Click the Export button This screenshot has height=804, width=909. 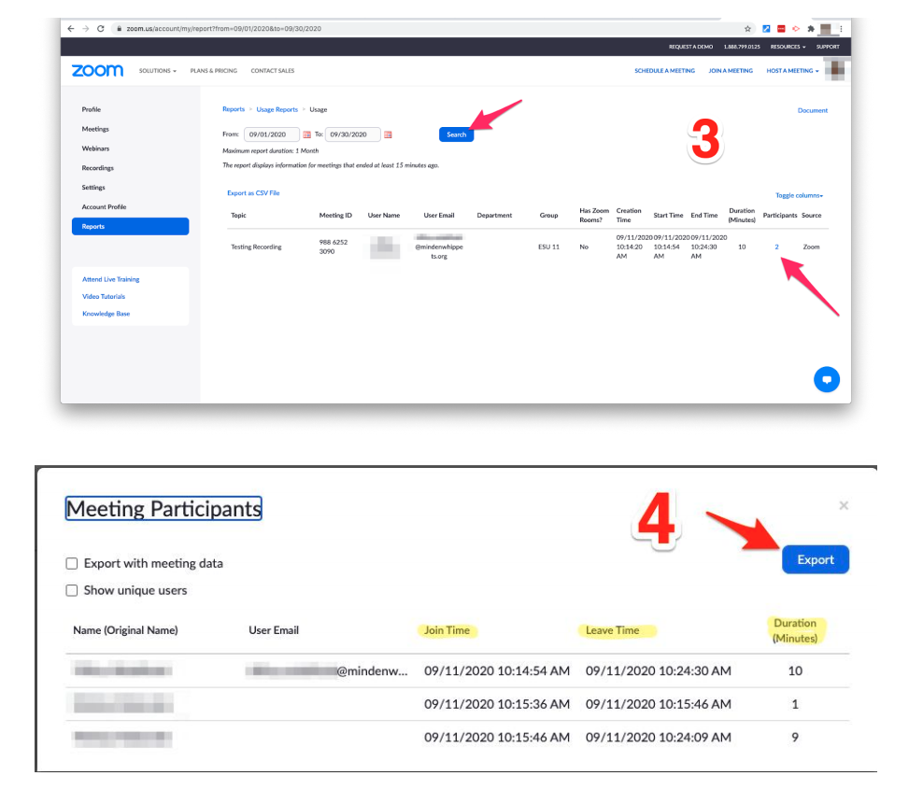(x=815, y=559)
